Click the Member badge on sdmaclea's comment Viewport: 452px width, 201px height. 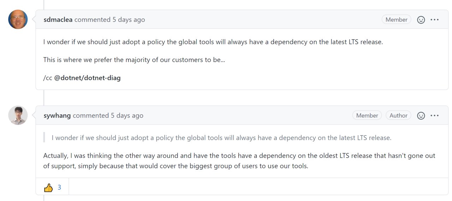[396, 20]
